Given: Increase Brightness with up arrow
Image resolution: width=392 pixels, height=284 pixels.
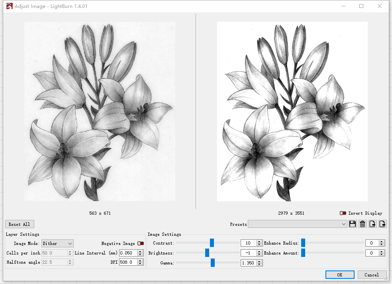Looking at the screenshot, I should tap(259, 251).
